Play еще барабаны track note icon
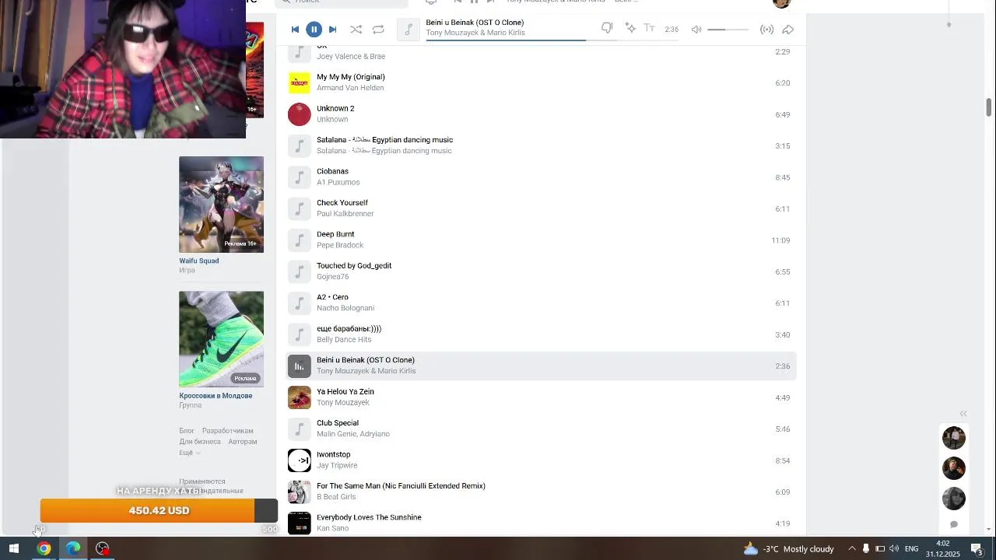This screenshot has width=996, height=560. click(300, 334)
